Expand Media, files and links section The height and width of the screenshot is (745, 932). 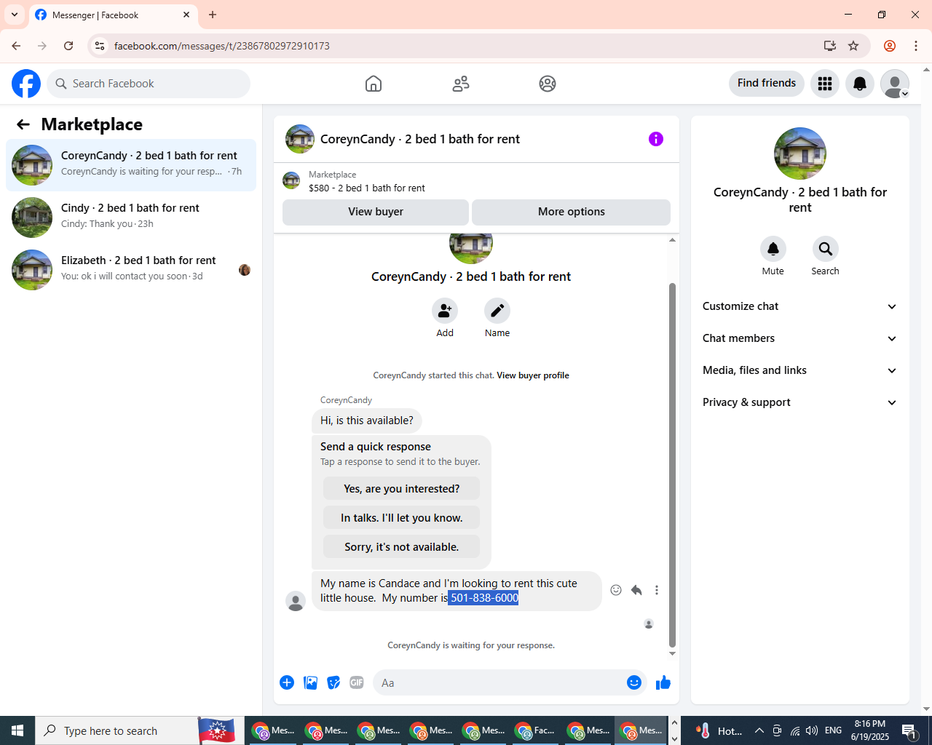click(800, 370)
